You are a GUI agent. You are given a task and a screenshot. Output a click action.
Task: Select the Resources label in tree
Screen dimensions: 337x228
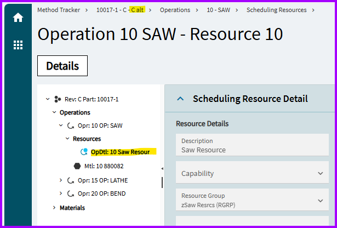pyautogui.click(x=87, y=139)
